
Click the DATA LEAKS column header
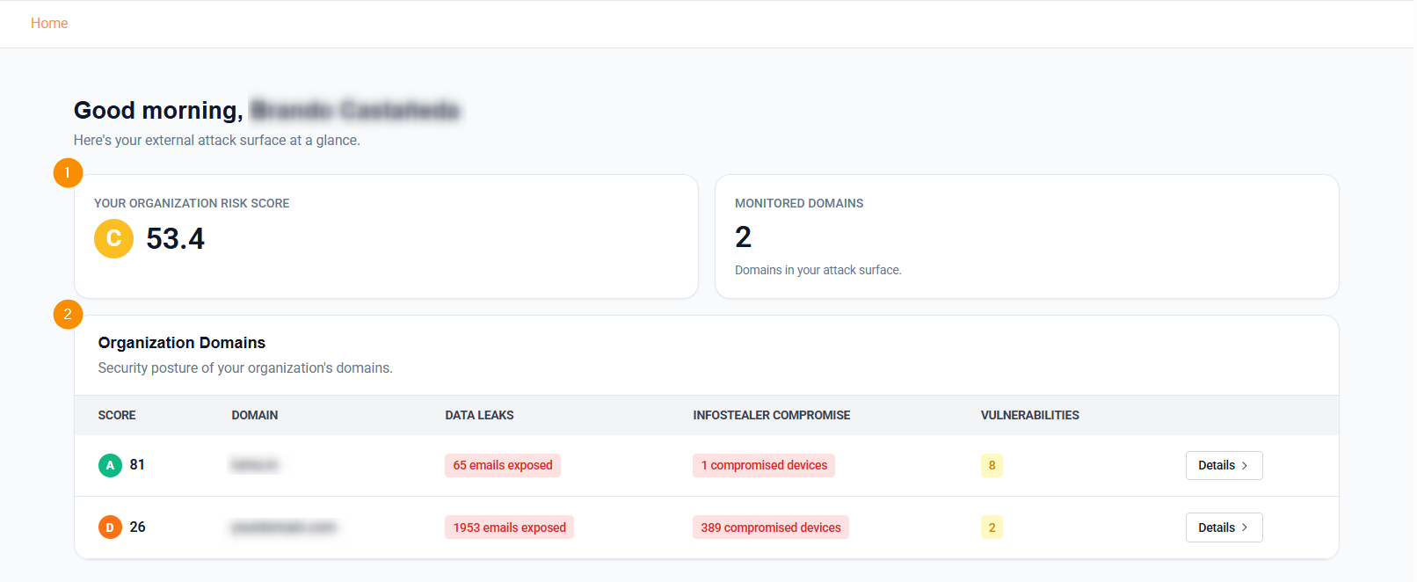(x=479, y=415)
